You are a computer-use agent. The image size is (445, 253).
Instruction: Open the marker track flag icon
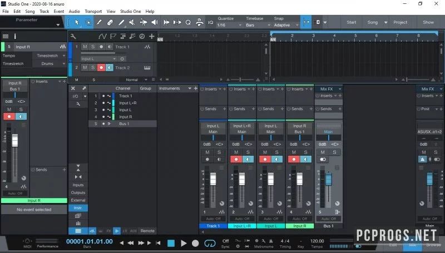pos(113,36)
